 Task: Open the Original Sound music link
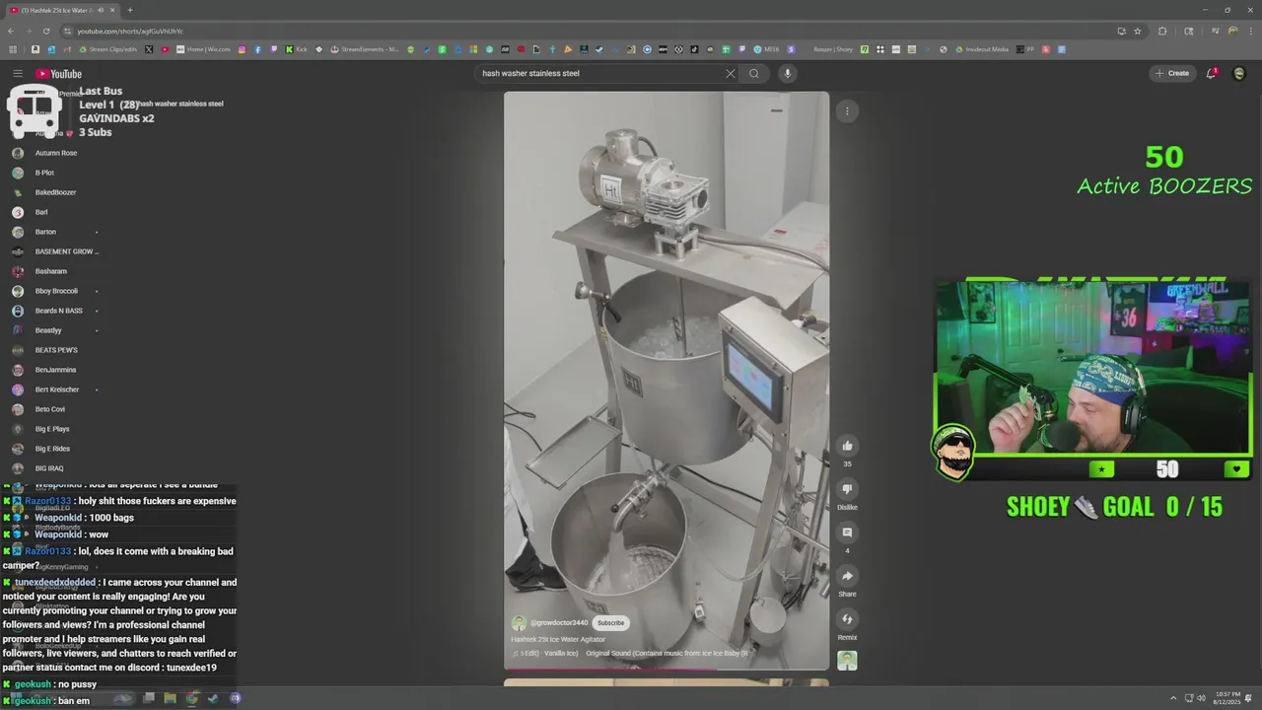666,653
